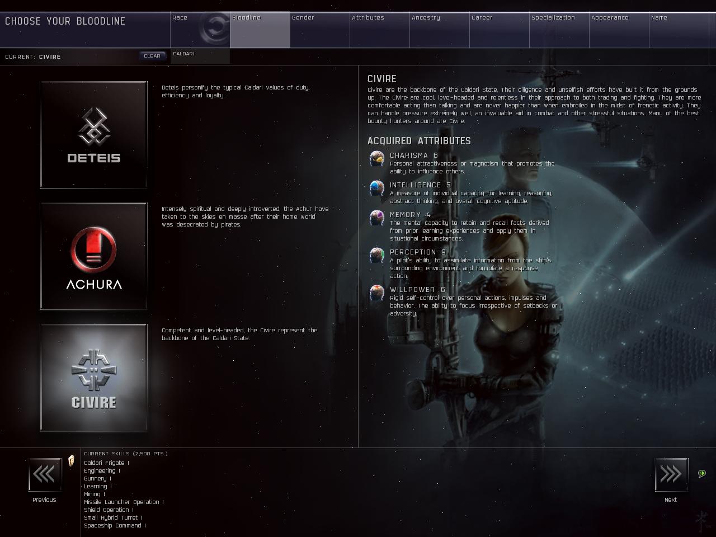Click the Memory 4 attribute label
Viewport: 716px width, 537px height.
coord(410,215)
